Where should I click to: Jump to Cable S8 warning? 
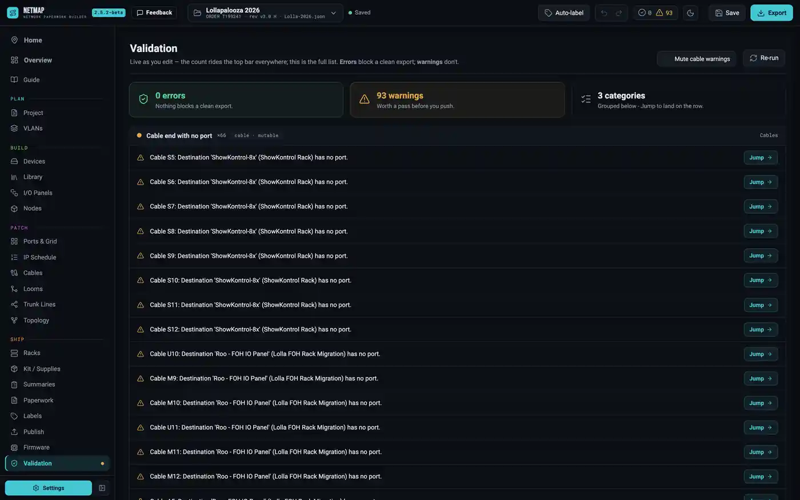761,231
